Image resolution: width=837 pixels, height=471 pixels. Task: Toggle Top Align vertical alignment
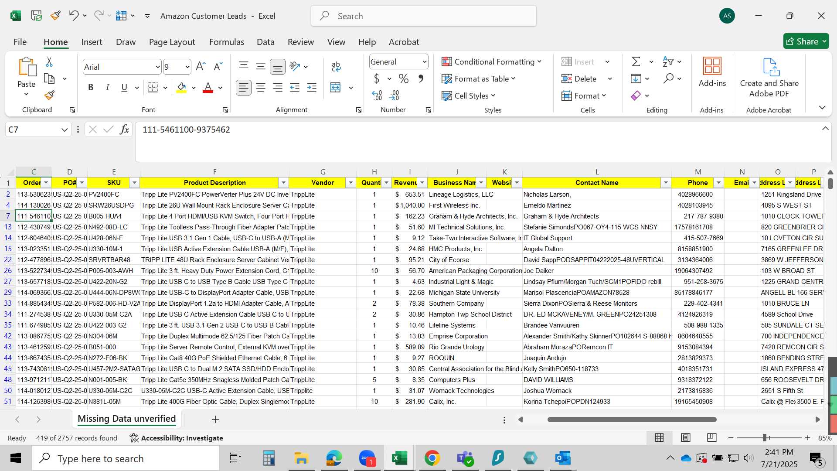tap(244, 66)
